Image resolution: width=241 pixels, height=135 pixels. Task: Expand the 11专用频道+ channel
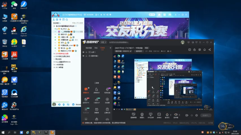click(x=54, y=64)
